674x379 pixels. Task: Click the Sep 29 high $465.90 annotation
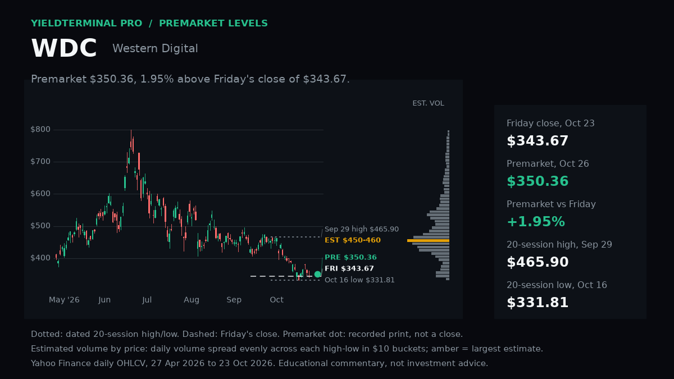(362, 229)
